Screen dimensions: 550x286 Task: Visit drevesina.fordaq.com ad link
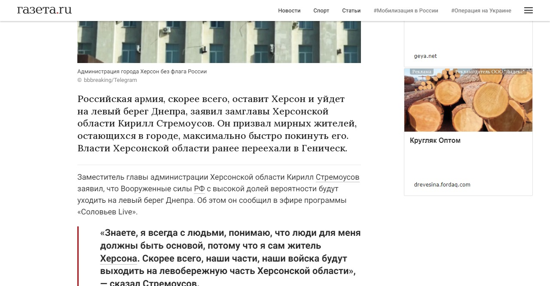442,185
